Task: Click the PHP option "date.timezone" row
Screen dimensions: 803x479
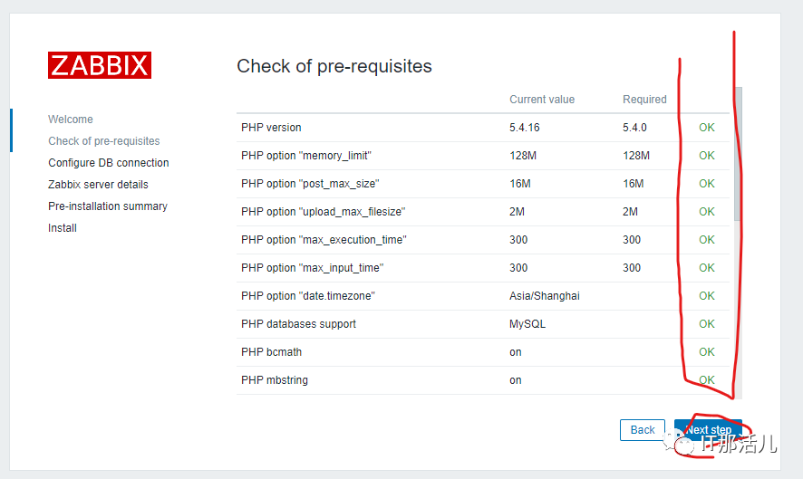Action: 482,296
